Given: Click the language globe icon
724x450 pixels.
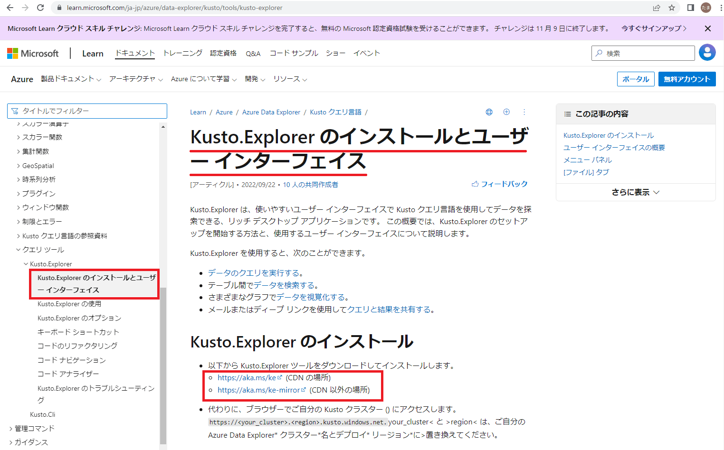Looking at the screenshot, I should (x=489, y=112).
